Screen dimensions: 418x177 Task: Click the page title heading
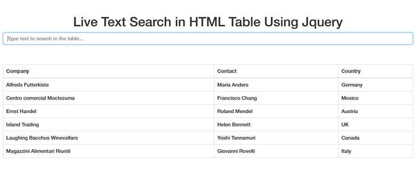(208, 22)
